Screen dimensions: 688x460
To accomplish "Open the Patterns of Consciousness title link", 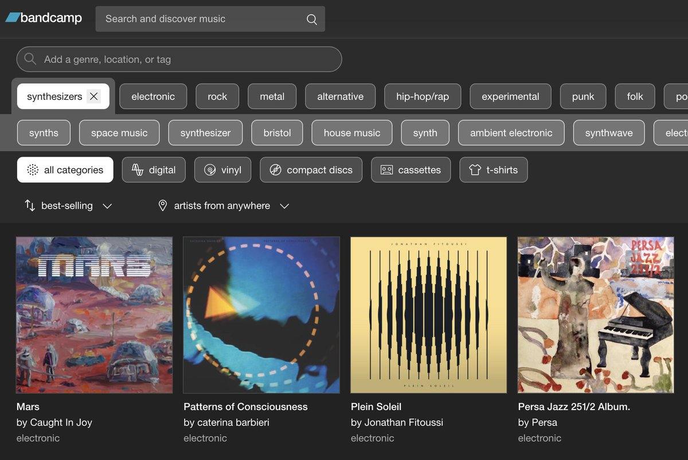I will (245, 407).
